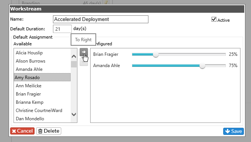The image size is (251, 142).
Task: Click the Available list scrollbar thumb
Action: [74, 64]
